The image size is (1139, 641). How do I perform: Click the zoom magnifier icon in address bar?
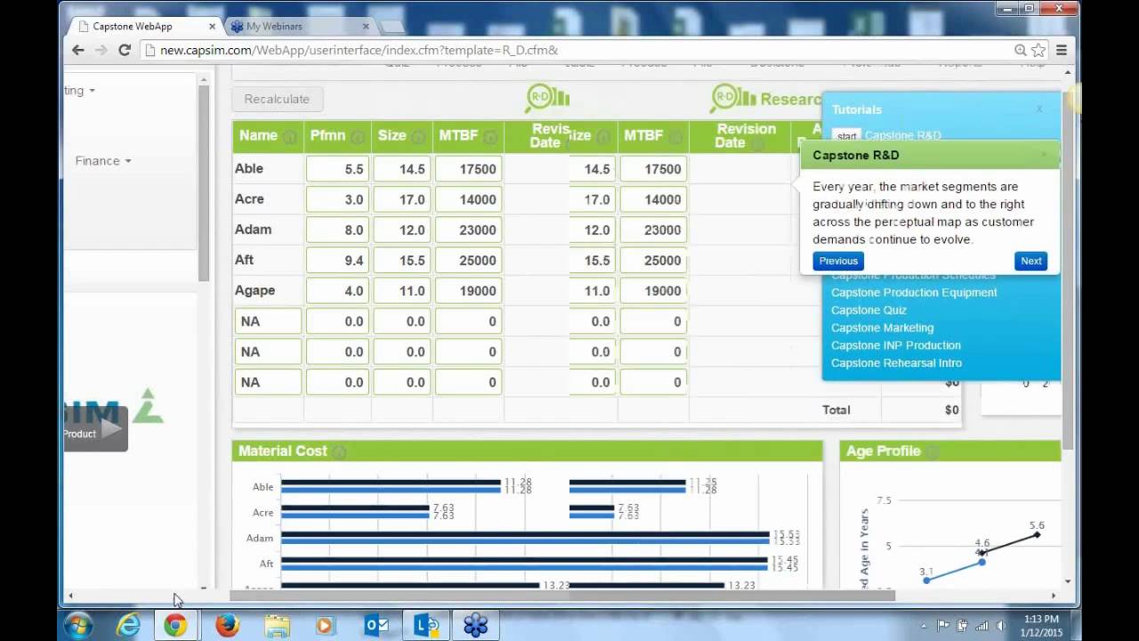(x=1021, y=50)
